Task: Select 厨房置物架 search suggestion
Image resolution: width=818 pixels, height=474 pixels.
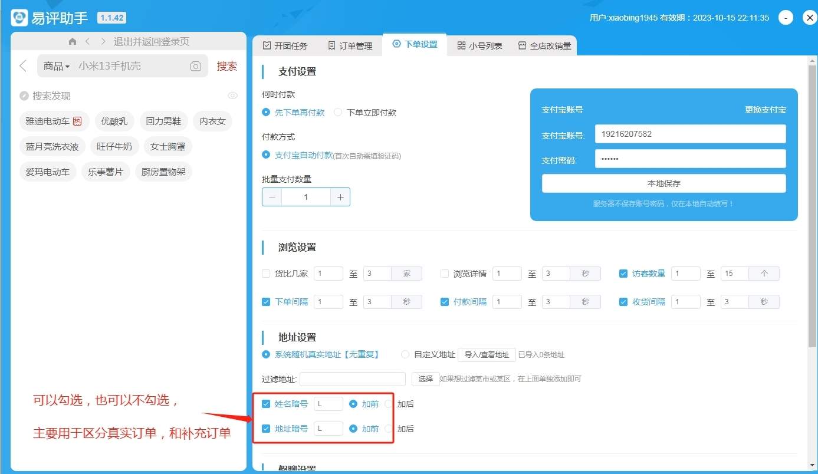Action: tap(163, 172)
